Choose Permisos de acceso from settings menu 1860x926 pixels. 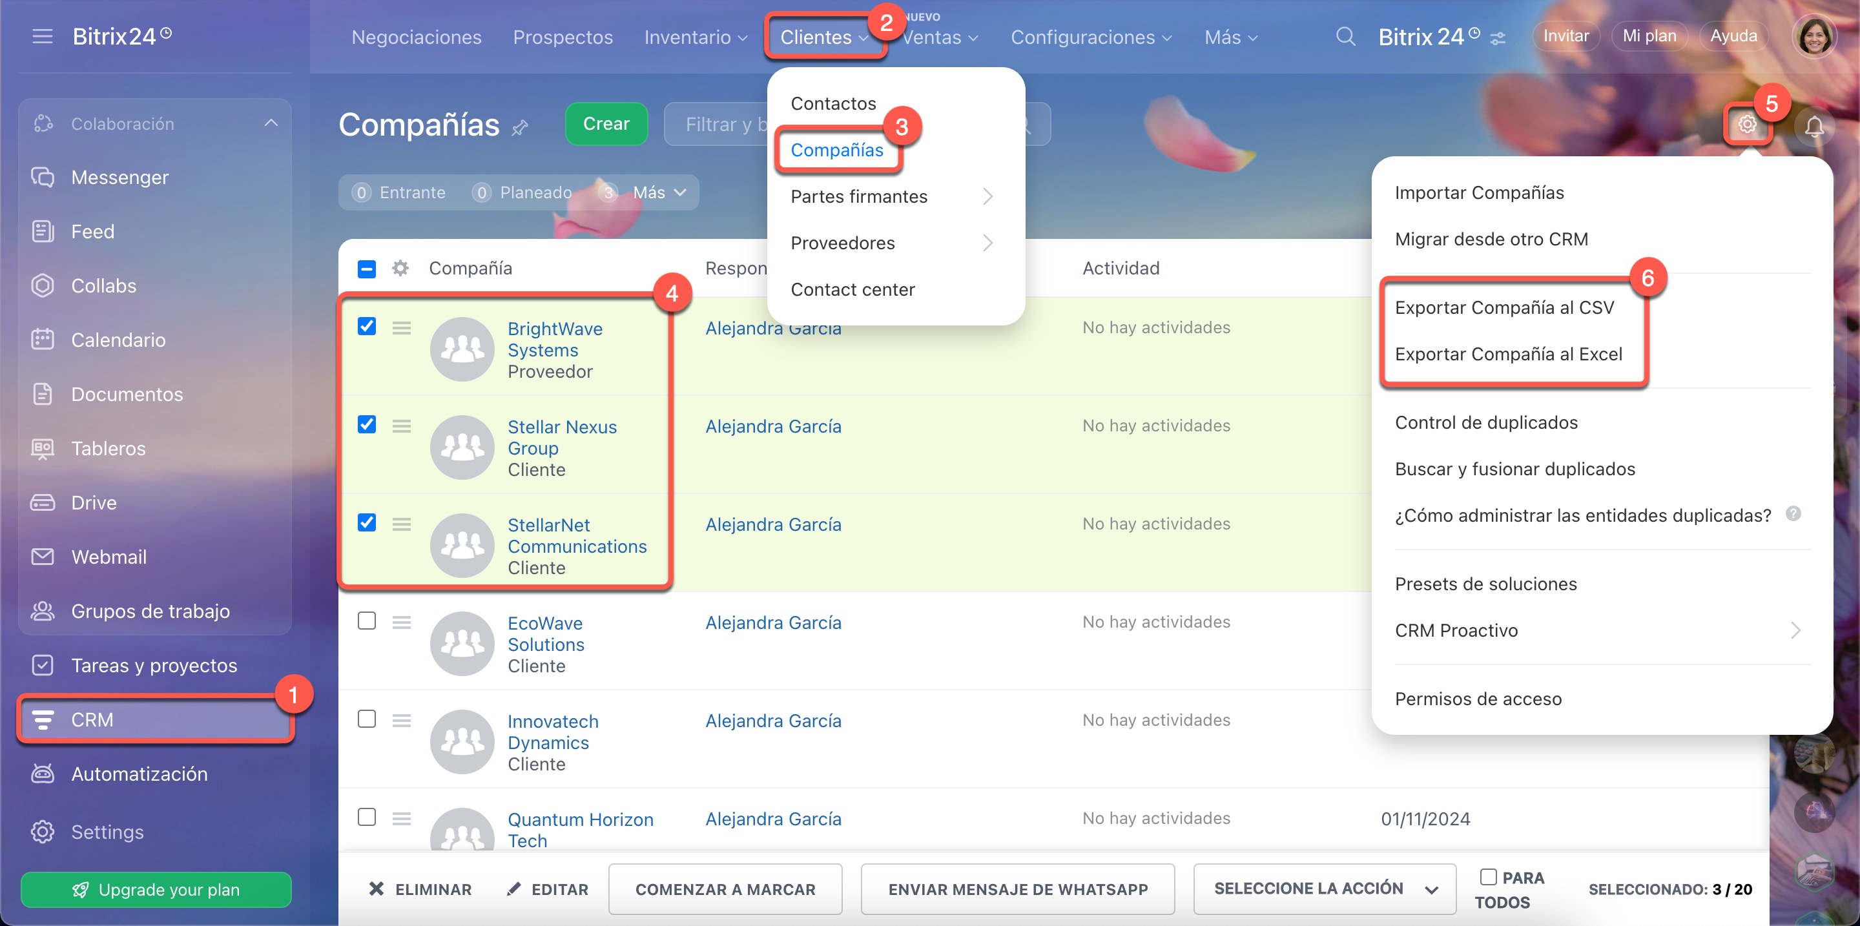click(1478, 699)
